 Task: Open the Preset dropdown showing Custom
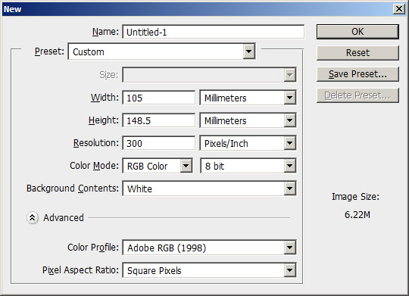click(x=161, y=51)
